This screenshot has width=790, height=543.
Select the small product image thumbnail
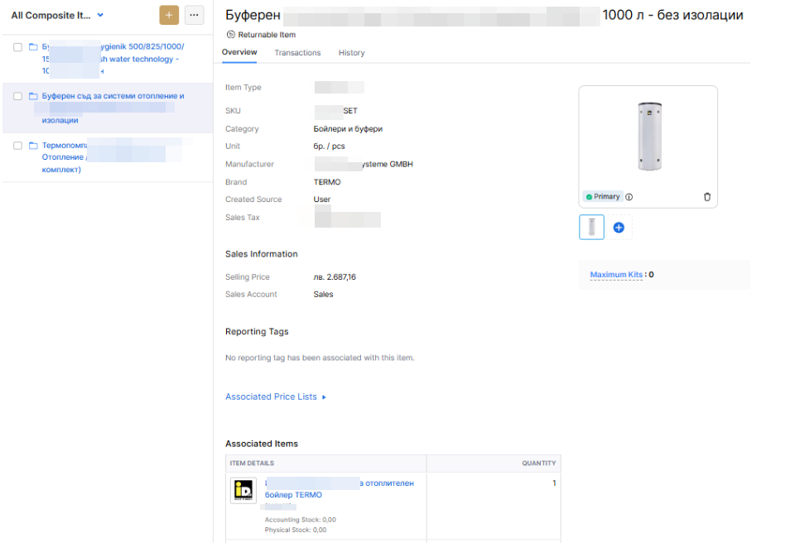tap(591, 227)
